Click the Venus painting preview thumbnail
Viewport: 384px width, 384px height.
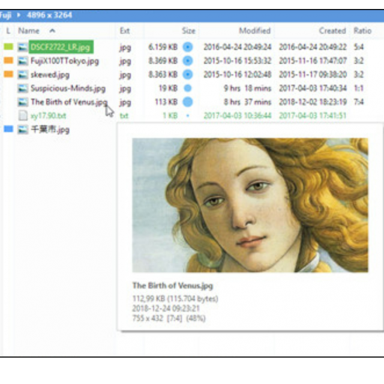pos(250,205)
